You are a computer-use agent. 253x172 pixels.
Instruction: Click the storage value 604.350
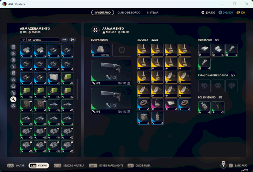point(34,32)
